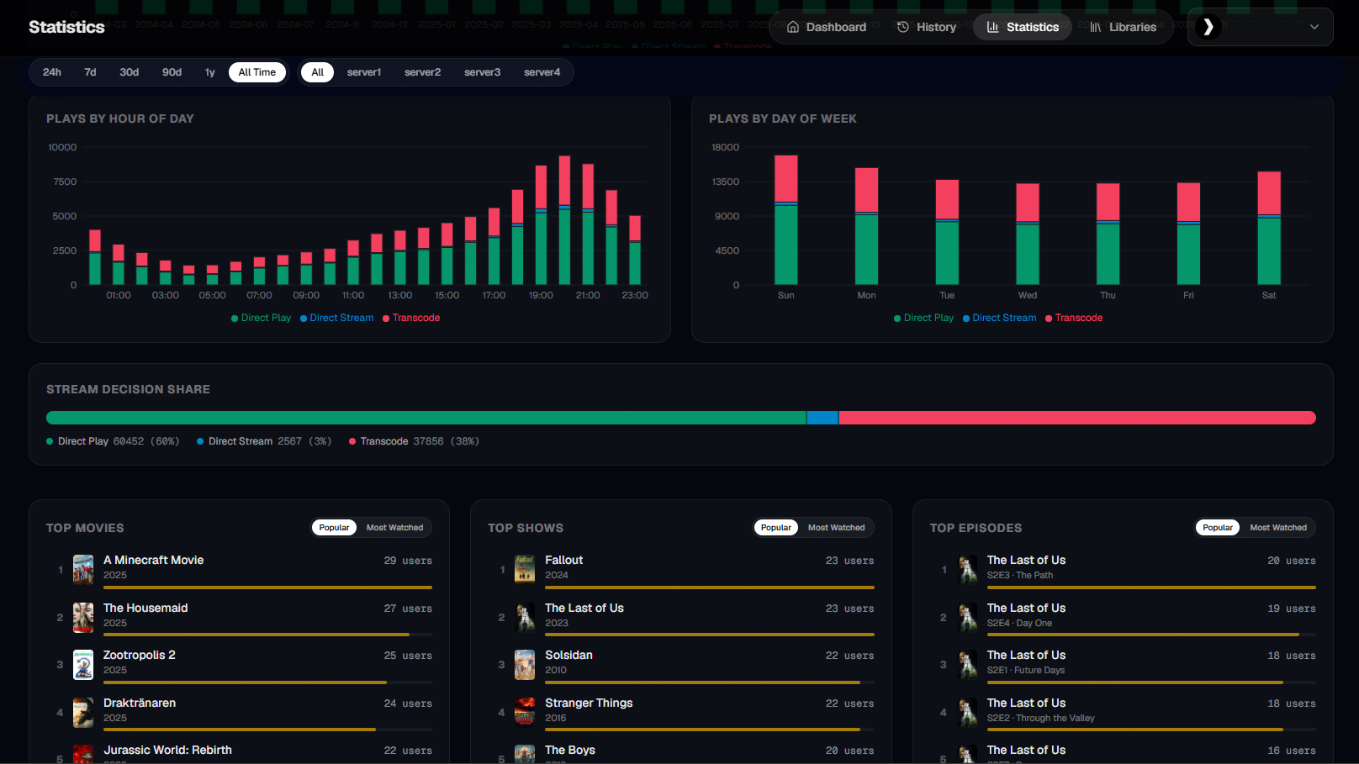
Task: Filter by All servers
Action: [318, 72]
